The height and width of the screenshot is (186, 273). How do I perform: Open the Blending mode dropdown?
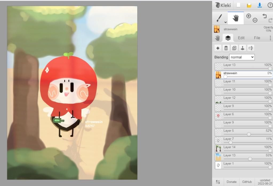click(242, 57)
